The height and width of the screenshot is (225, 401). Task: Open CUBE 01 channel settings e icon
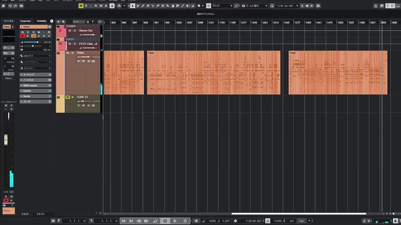click(89, 106)
